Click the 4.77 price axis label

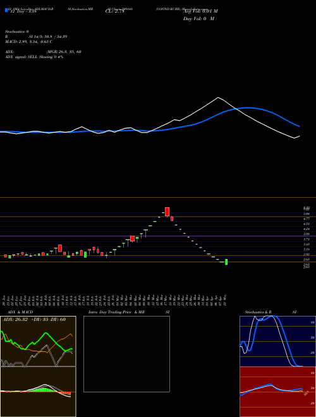tap(307, 219)
